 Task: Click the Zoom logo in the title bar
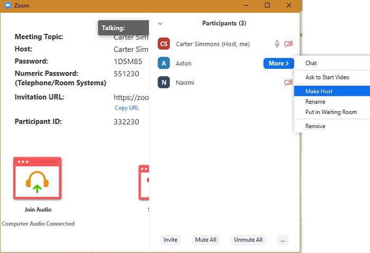coord(8,5)
